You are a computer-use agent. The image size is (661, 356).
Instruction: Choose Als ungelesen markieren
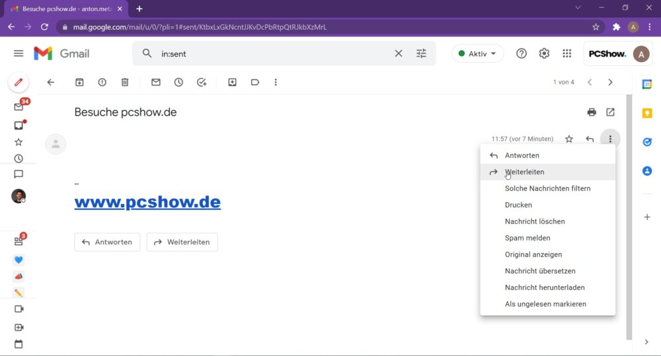tap(547, 304)
